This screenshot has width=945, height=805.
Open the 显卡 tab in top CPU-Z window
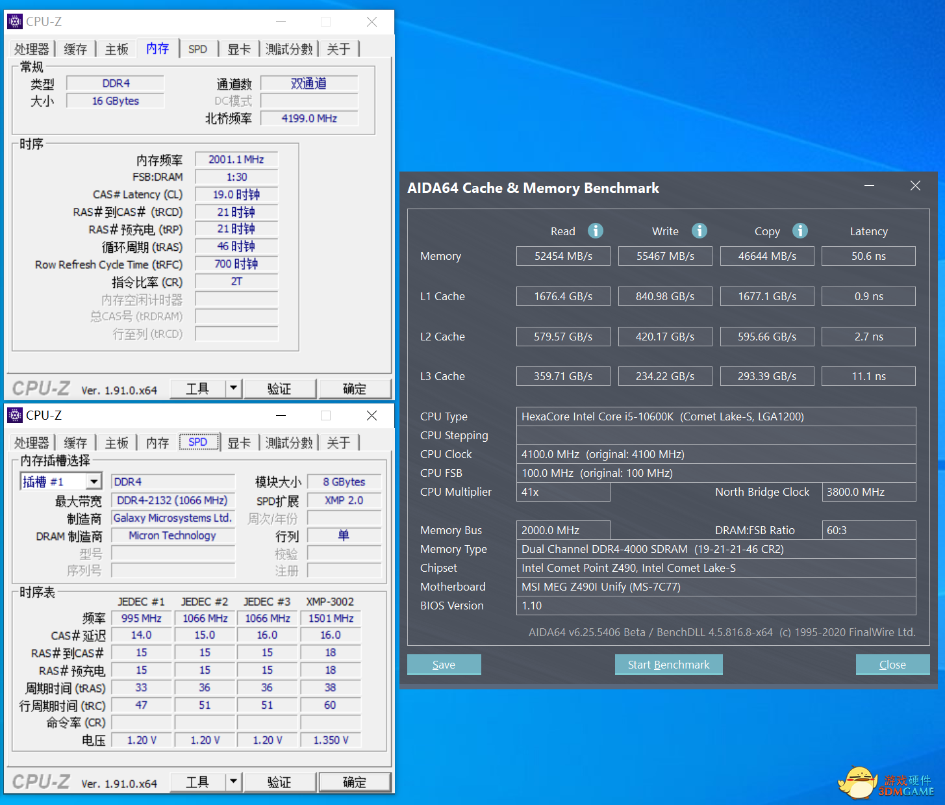coord(239,49)
